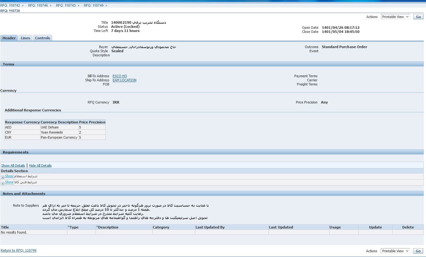
Task: Select the Sealed quote style value
Action: [117, 51]
